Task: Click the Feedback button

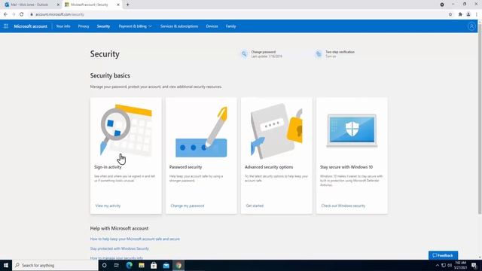Action: (443, 255)
